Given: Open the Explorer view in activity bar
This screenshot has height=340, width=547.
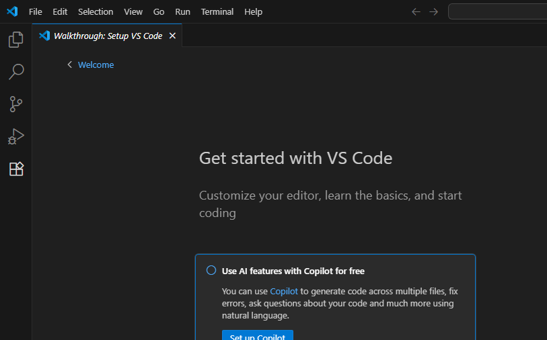Looking at the screenshot, I should (x=15, y=40).
